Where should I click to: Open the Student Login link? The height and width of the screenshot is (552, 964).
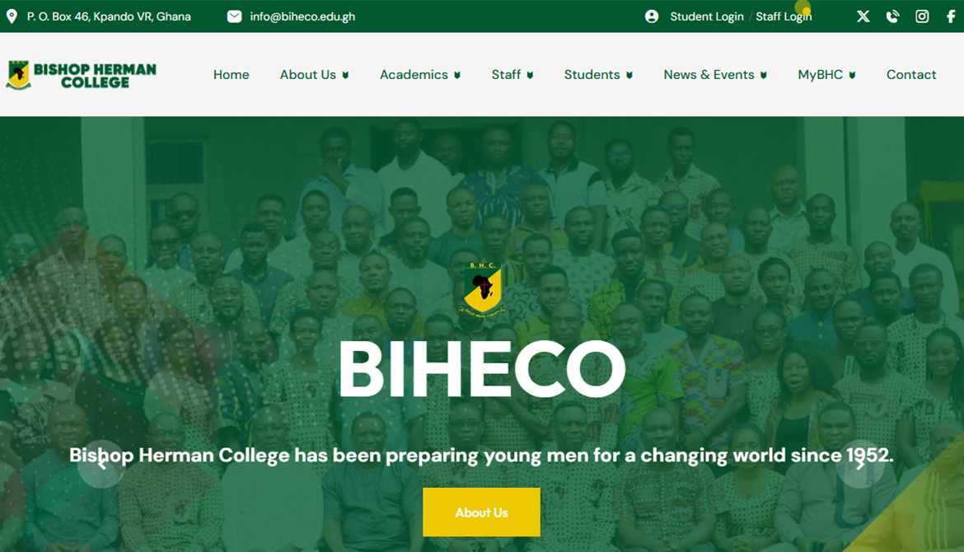point(706,16)
